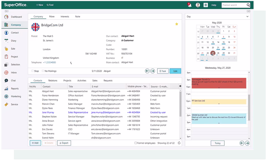Viewport: 268px width, 162px height.
Task: Open the Project clipboard icon
Action: tap(6, 57)
